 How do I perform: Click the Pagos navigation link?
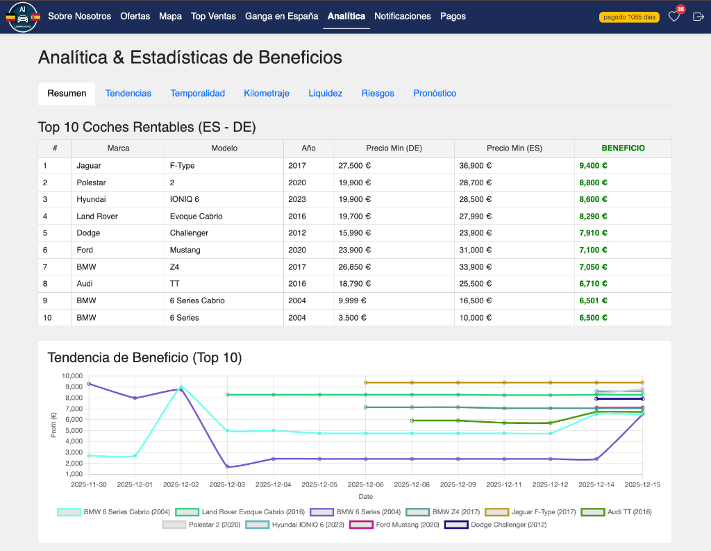coord(453,16)
